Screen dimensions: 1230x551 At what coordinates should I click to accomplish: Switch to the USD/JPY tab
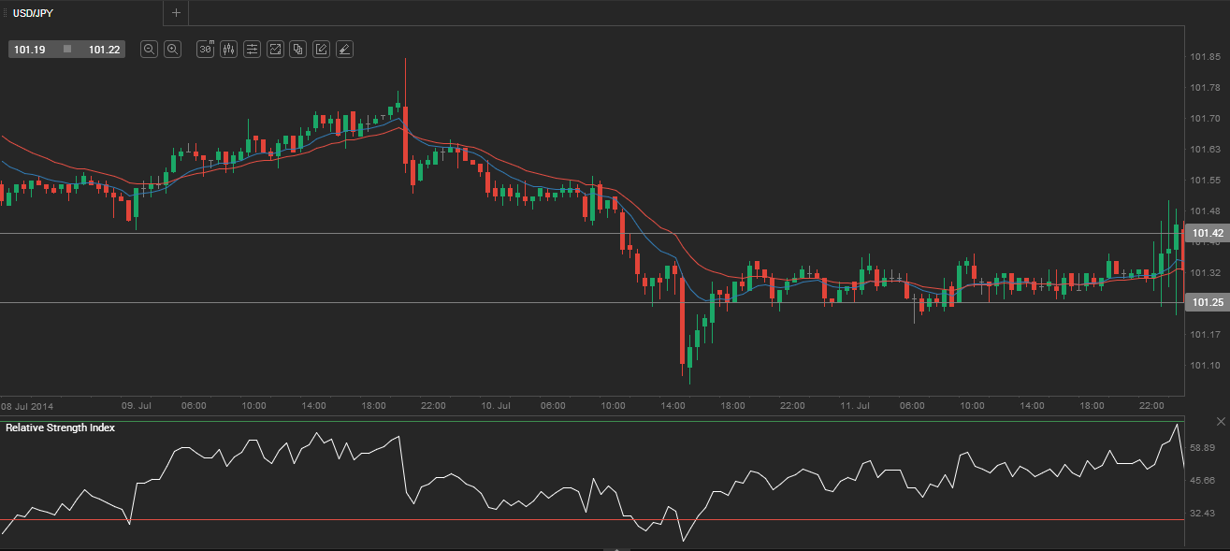point(33,13)
